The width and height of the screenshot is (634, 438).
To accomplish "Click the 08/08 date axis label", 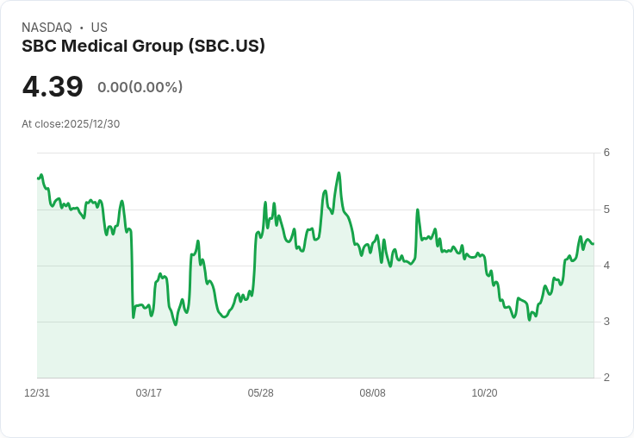I will [x=372, y=393].
